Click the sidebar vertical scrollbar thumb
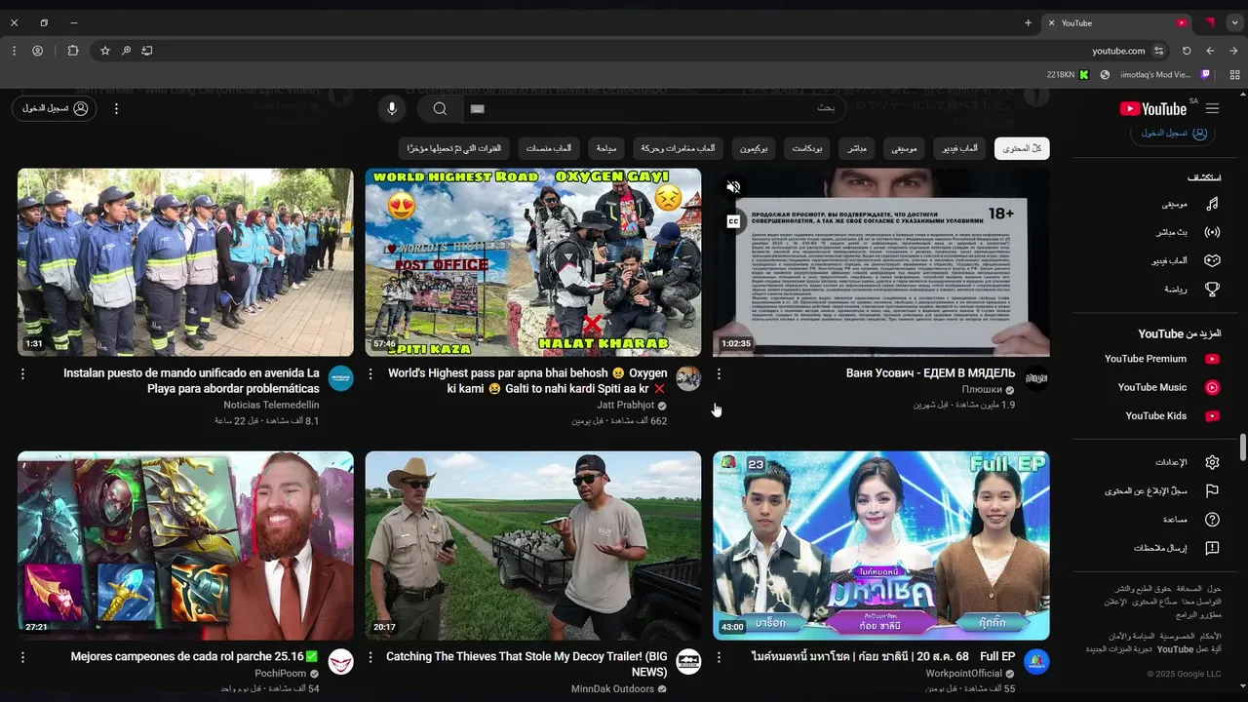 pos(1243,448)
